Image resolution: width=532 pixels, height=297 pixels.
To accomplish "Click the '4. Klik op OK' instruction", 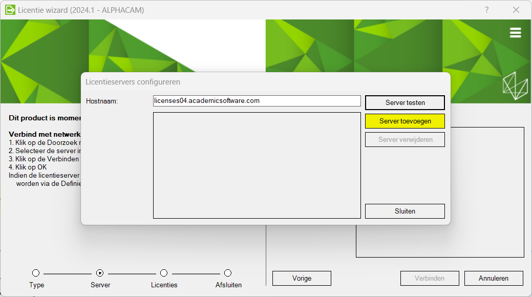I will pyautogui.click(x=28, y=167).
